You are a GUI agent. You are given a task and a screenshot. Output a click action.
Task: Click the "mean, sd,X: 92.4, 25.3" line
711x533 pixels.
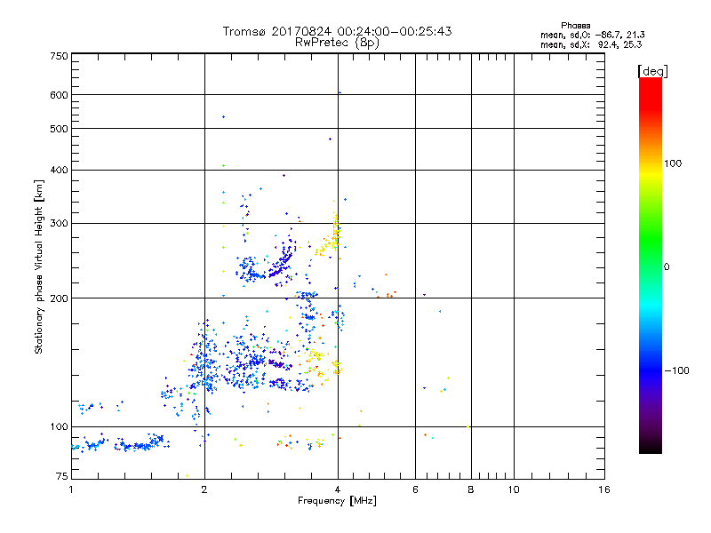(x=591, y=44)
